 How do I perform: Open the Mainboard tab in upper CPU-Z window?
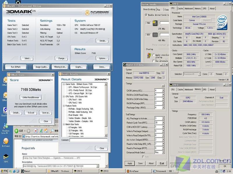coord(189,9)
